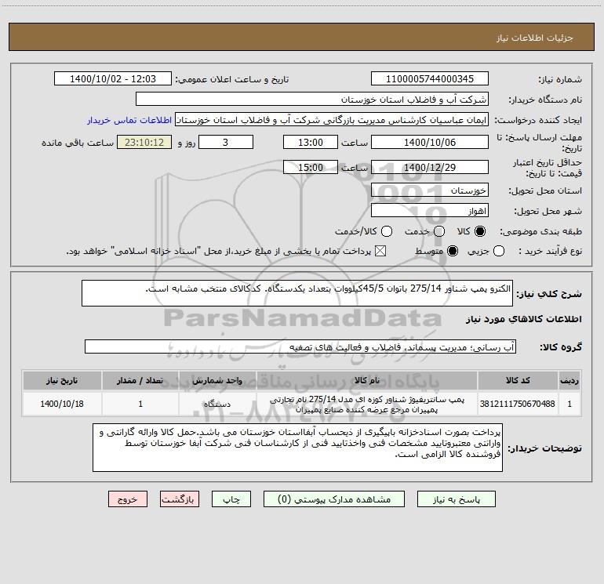Viewport: 604px width, 584px height.
Task: Click the چاپ print button
Action: pos(231,499)
